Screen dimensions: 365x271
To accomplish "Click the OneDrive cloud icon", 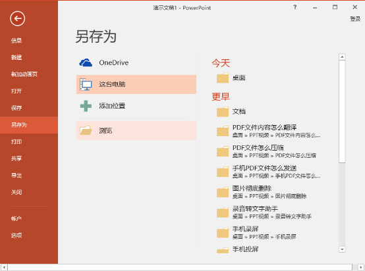I will 86,62.
